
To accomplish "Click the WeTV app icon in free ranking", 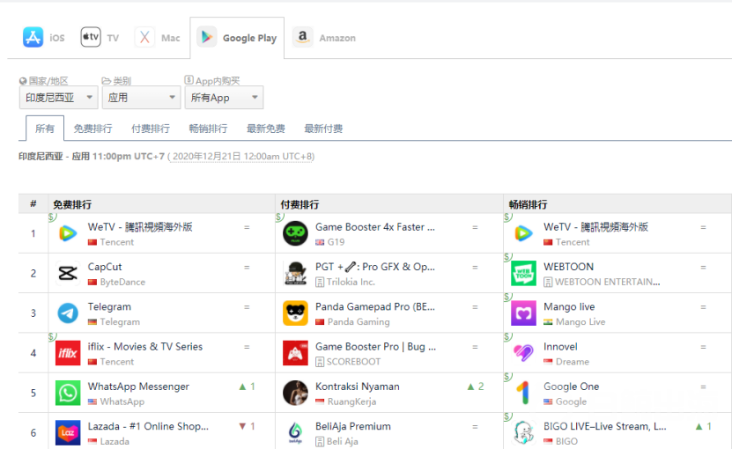I will click(x=68, y=233).
